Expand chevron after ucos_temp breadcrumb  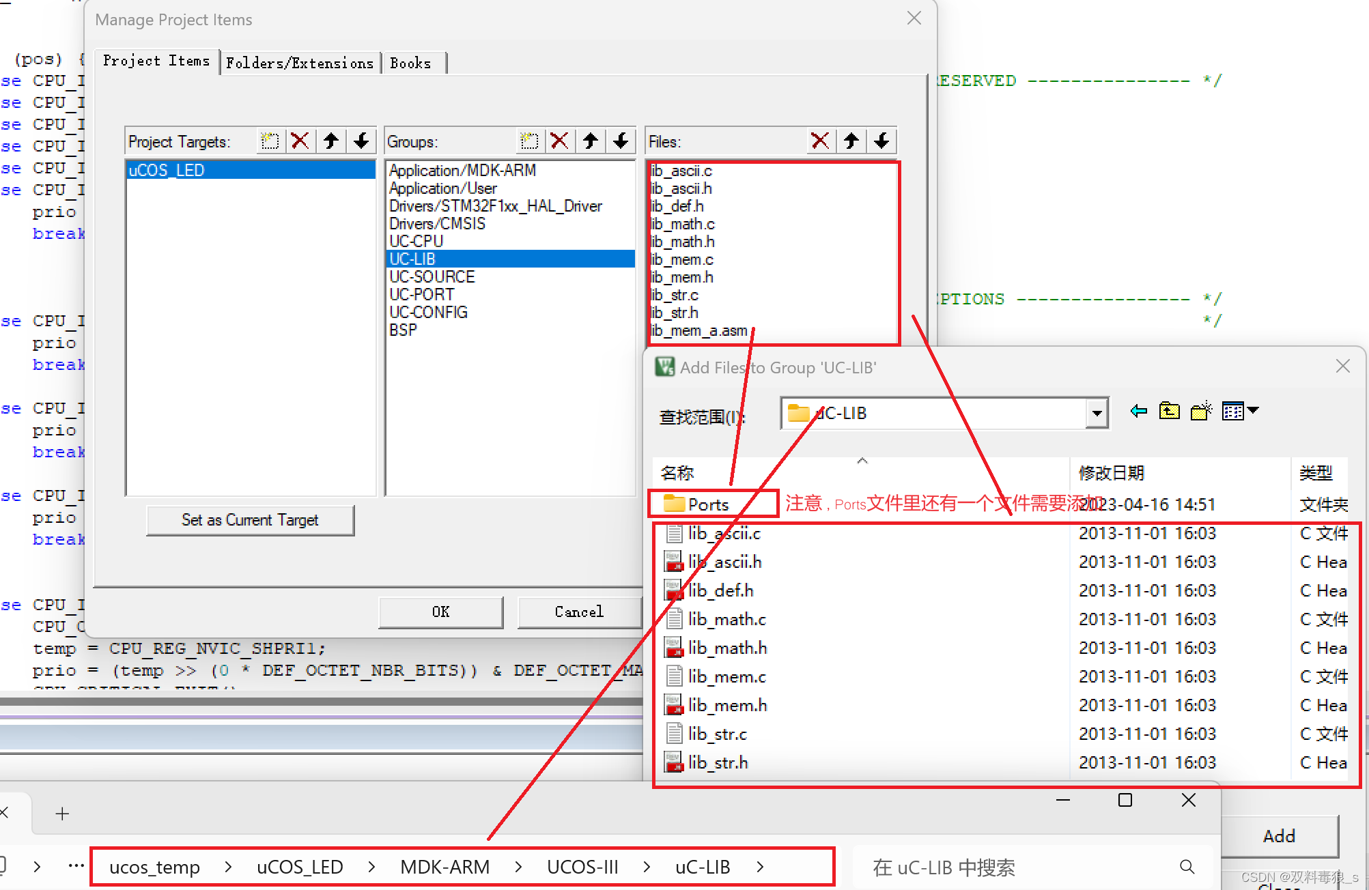[x=228, y=867]
